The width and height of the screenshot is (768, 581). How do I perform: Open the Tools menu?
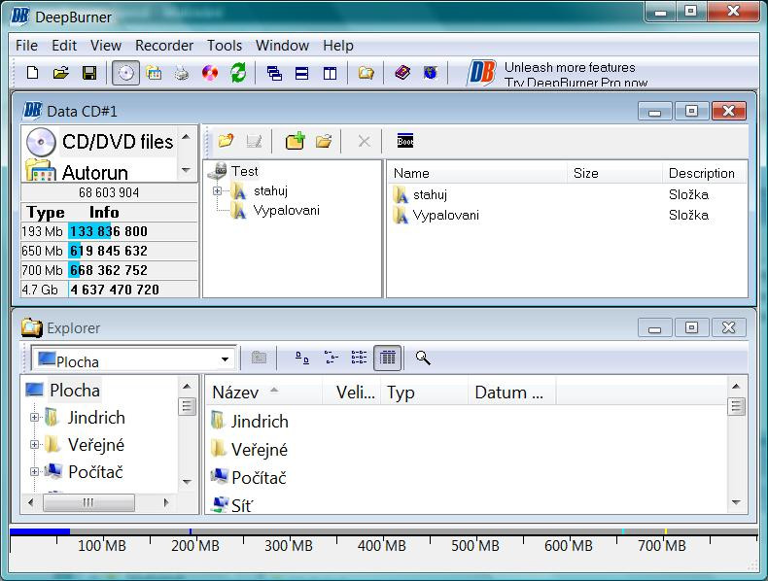pyautogui.click(x=225, y=46)
